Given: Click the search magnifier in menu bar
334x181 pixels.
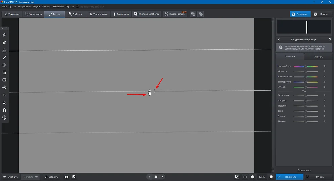Looking at the screenshot, I should (x=77, y=7).
